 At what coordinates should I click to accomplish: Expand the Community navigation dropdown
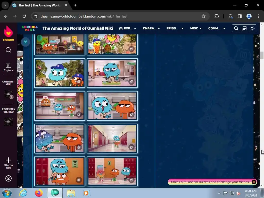[x=217, y=28]
